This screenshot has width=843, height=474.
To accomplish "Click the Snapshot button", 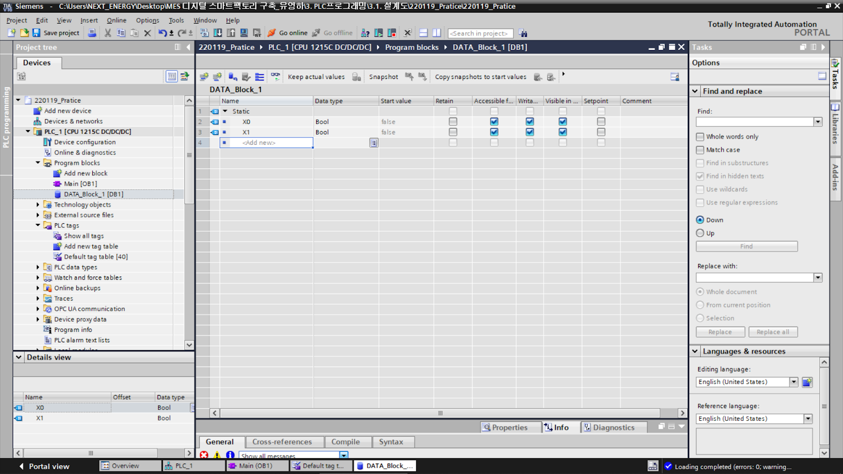I will (384, 77).
